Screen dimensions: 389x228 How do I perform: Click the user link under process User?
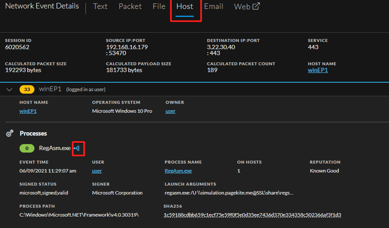[97, 171]
